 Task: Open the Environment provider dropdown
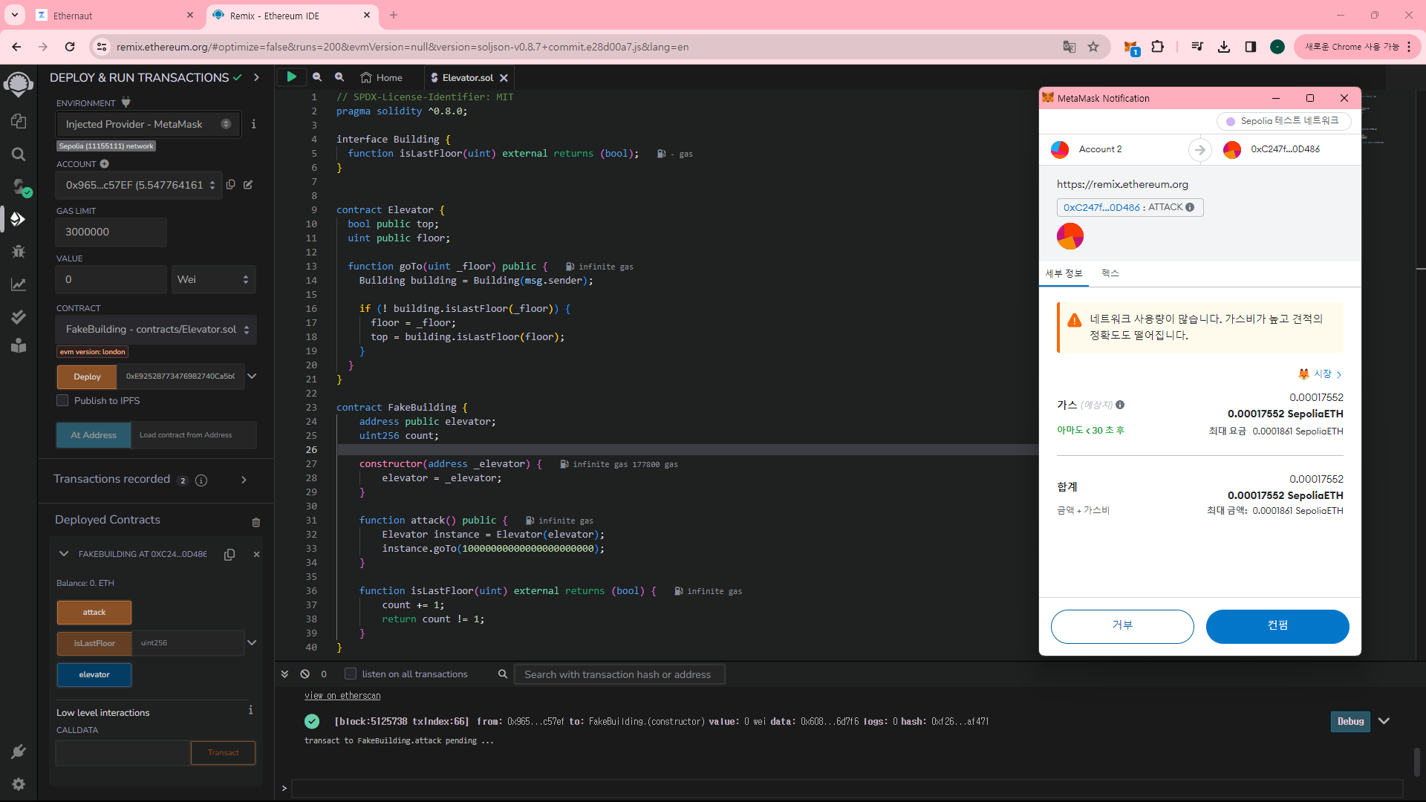[x=149, y=124]
